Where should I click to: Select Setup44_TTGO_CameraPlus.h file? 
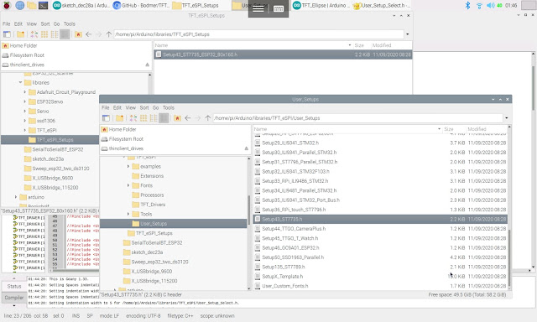380,229
